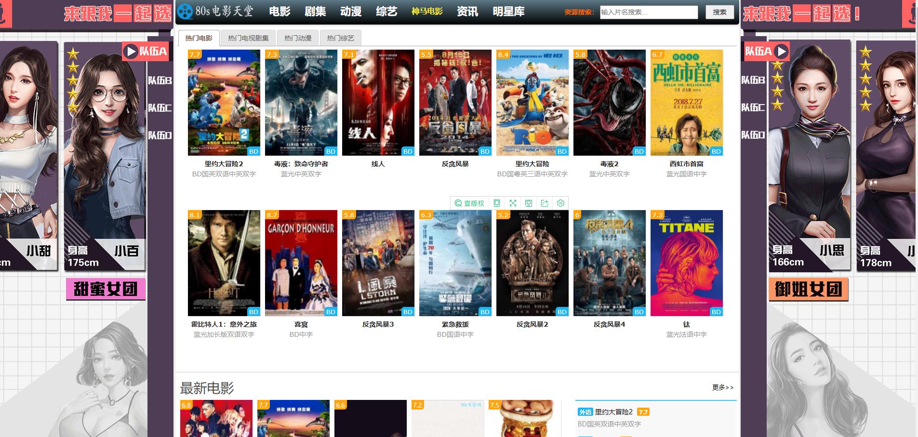Click the fullscreen expand arrows icon
The image size is (918, 437).
coord(513,203)
